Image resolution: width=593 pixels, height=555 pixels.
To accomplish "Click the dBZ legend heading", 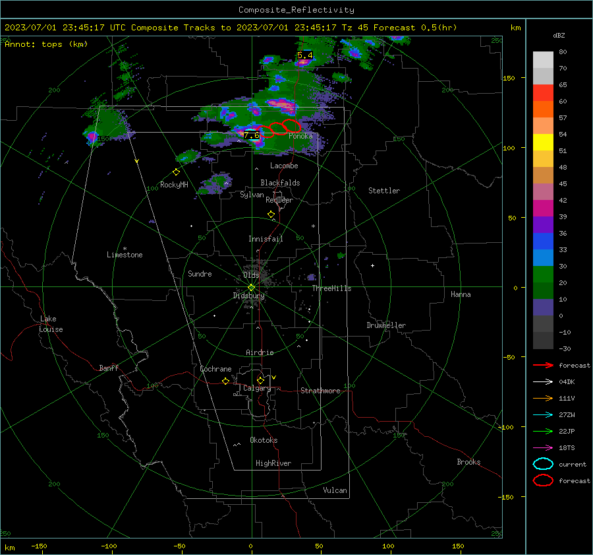I will (x=559, y=35).
